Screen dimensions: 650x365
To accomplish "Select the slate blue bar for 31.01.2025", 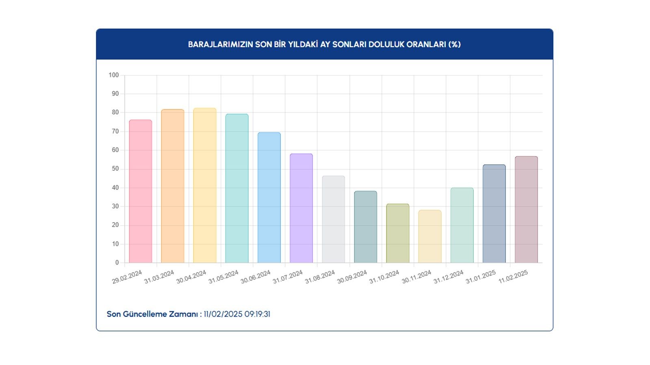I will point(494,214).
